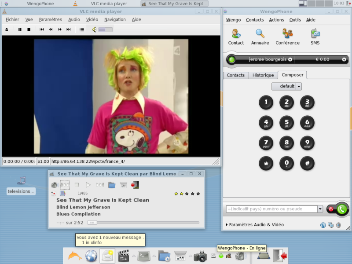Expand the jerome bourgeois profile dropdown
Viewport: 352px width, 264px height.
click(290, 59)
